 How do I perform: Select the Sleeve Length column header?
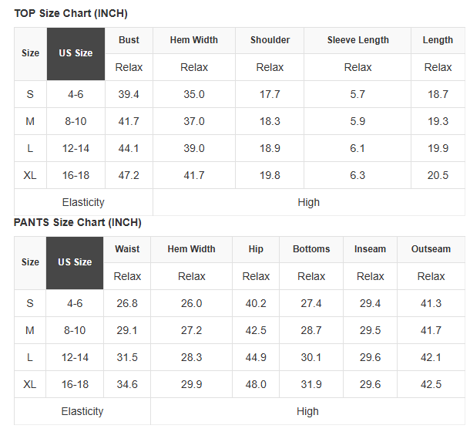tap(358, 40)
